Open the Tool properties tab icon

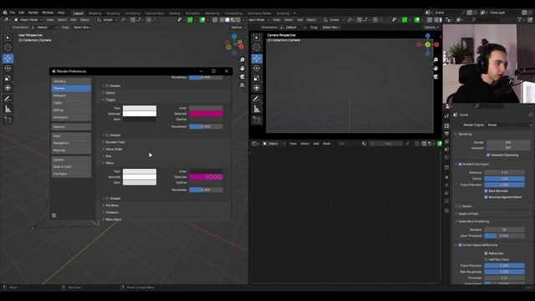[446, 116]
